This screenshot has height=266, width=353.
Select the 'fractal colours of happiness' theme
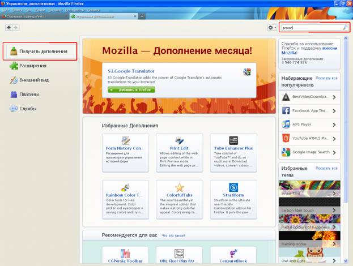309,222
